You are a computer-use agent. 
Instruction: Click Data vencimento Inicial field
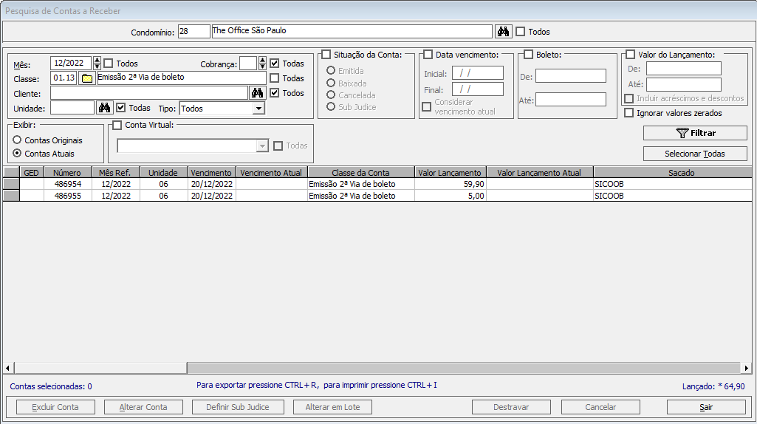tap(478, 73)
